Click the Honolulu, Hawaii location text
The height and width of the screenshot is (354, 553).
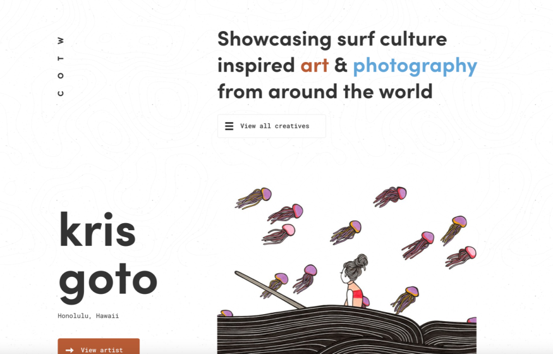click(x=88, y=316)
